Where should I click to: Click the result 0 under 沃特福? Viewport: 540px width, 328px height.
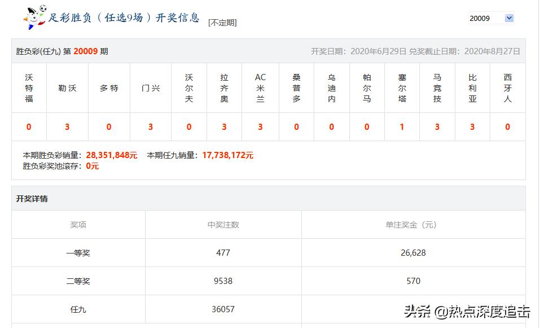point(29,127)
